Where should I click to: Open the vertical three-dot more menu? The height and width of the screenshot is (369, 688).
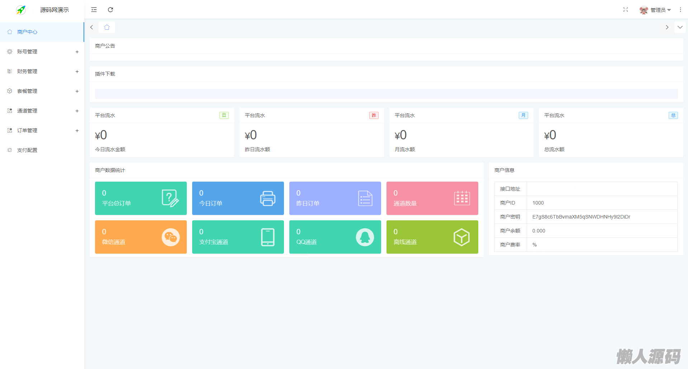click(680, 10)
